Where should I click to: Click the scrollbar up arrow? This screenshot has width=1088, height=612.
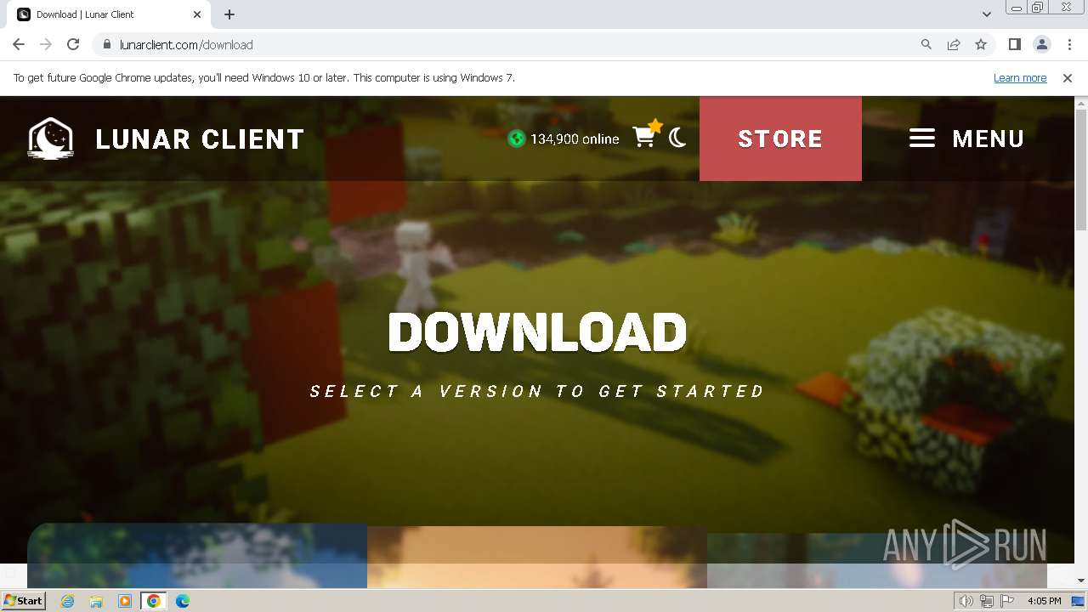click(x=1081, y=102)
